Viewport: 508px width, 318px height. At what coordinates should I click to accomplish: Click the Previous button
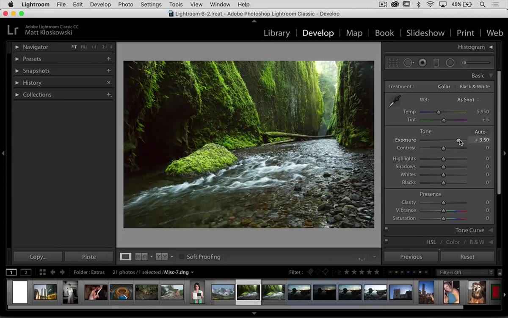click(x=411, y=257)
